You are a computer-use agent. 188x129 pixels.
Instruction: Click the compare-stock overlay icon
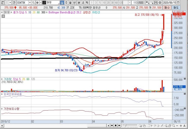point(148,3)
